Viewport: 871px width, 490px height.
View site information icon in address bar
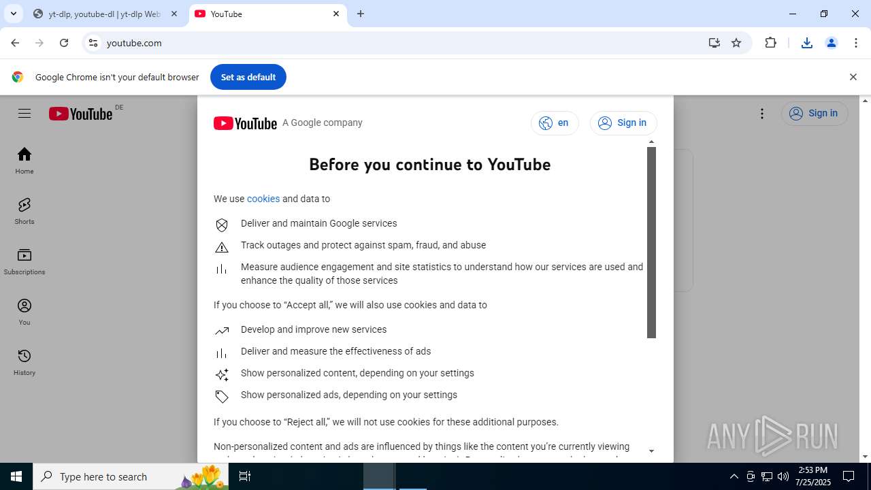[x=93, y=43]
